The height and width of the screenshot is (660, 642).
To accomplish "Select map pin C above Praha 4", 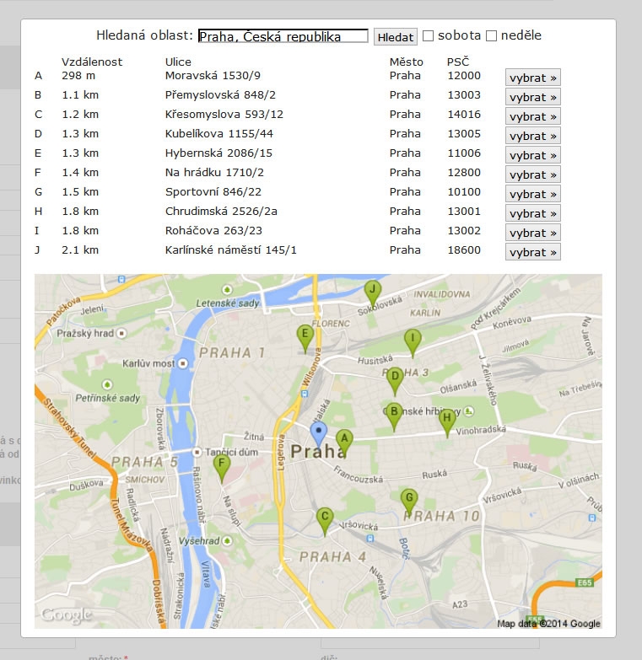I will (x=324, y=518).
